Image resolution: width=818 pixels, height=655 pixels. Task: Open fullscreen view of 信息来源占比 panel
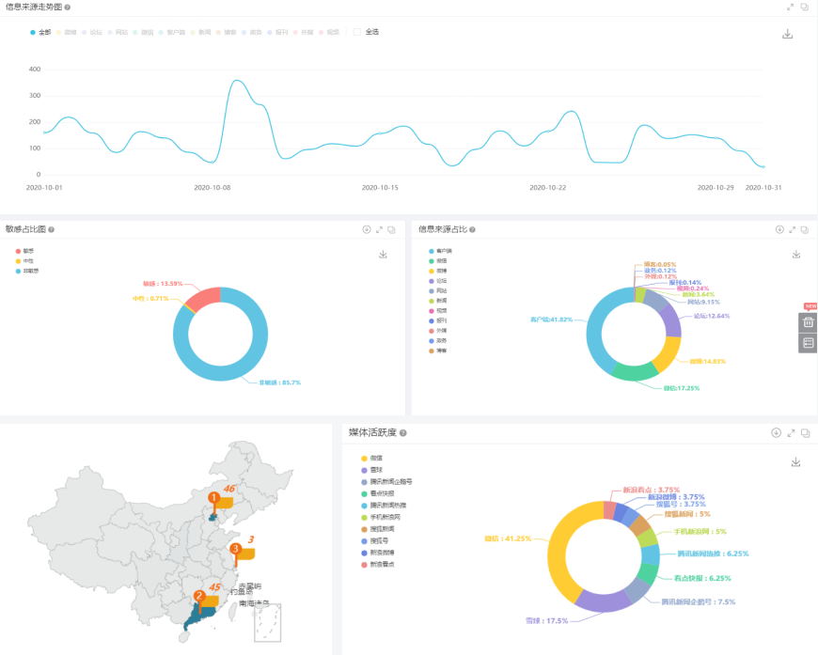coord(792,229)
